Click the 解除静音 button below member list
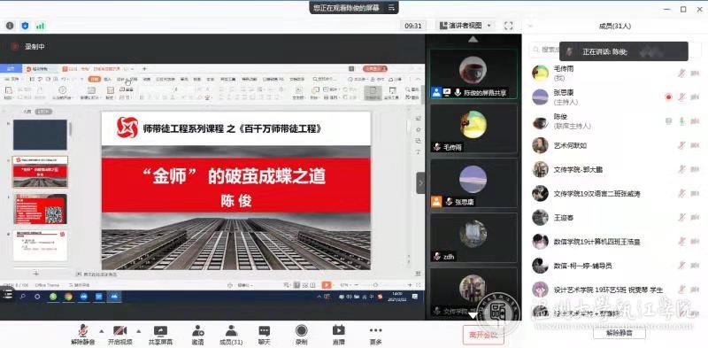Image resolution: width=708 pixels, height=348 pixels. (619, 333)
